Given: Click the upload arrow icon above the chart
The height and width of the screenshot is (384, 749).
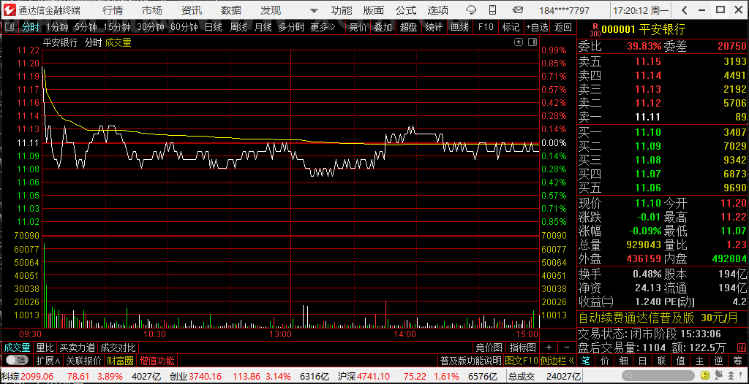Looking at the screenshot, I should click(x=519, y=42).
